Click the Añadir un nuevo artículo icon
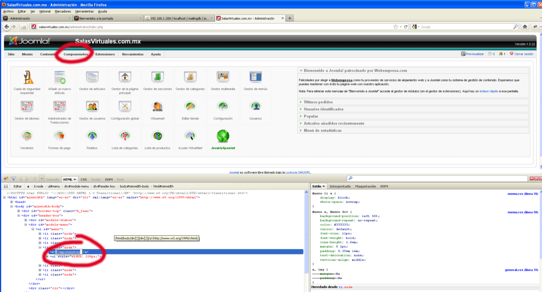Viewport: 542px width, 292px height. coord(60,77)
